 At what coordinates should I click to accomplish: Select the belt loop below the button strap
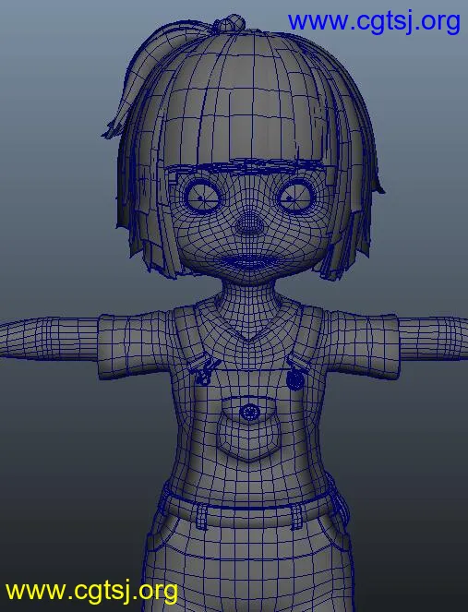pyautogui.click(x=296, y=516)
